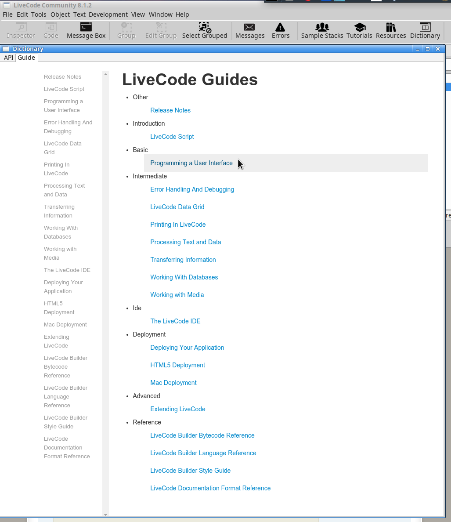Viewport: 451px width, 522px height.
Task: Open the Tools menu
Action: pyautogui.click(x=39, y=14)
